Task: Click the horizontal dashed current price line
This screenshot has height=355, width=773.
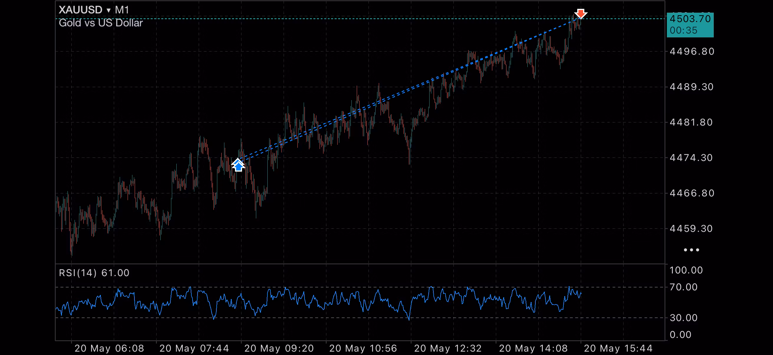Action: click(360, 19)
